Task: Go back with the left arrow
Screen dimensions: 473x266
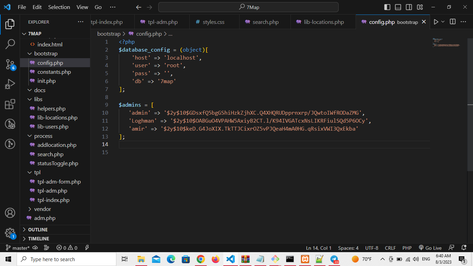Action: [139, 7]
